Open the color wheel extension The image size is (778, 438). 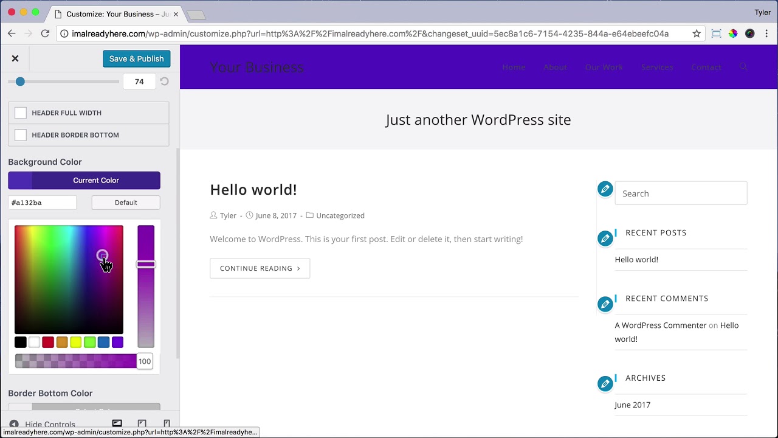tap(733, 33)
